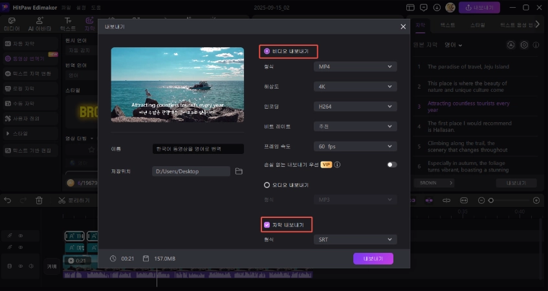Viewport: 548px width, 291px height.
Task: Click the purple export button in dialog
Action: 373,259
